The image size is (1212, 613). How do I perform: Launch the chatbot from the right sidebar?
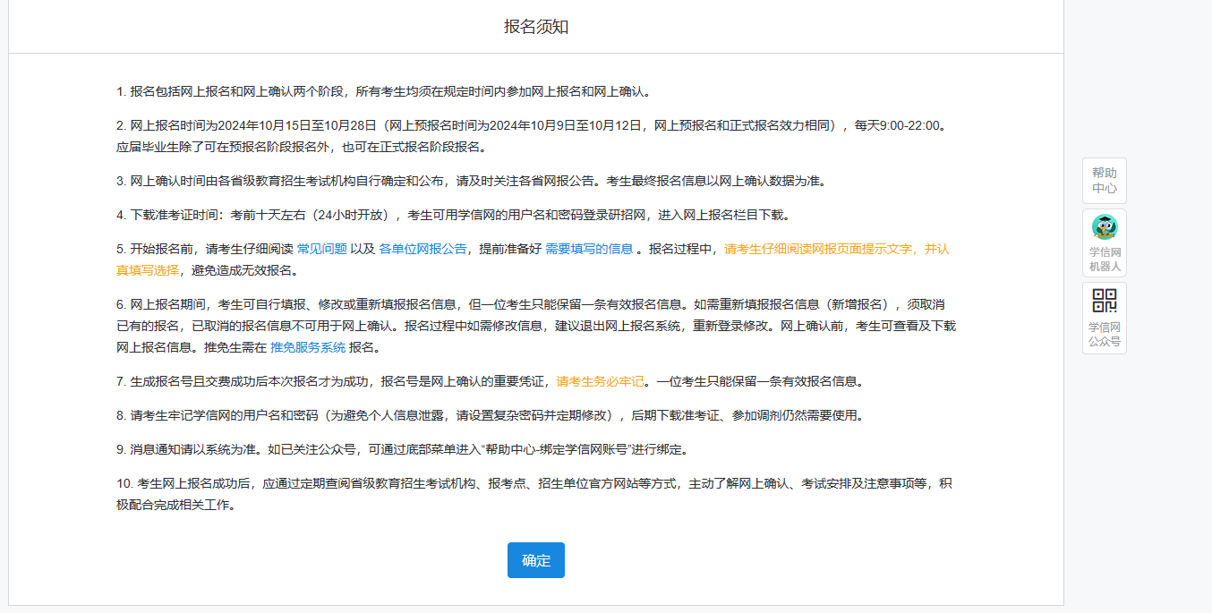pos(1104,242)
